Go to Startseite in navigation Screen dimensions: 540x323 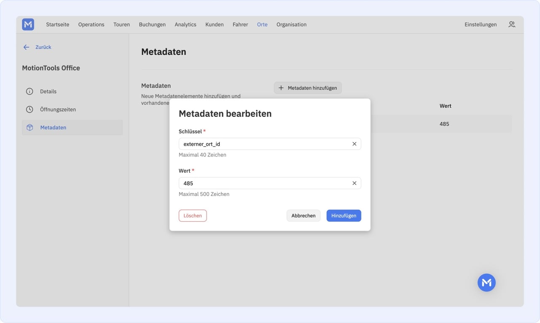[58, 24]
